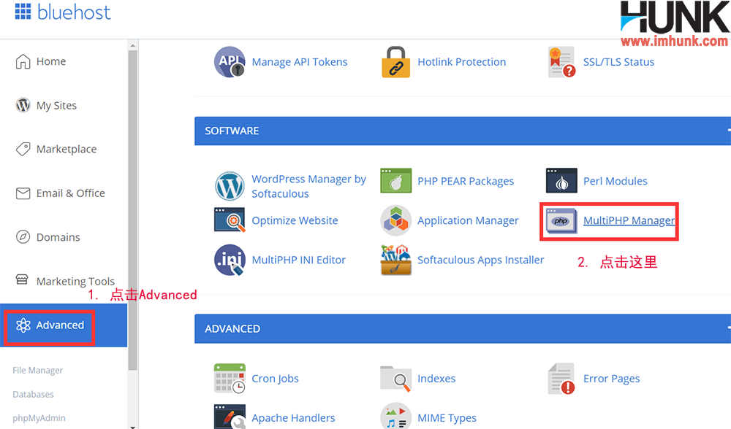Click the SSL/TLS Status certificate icon
Screen dimensions: 731x429
click(x=561, y=62)
